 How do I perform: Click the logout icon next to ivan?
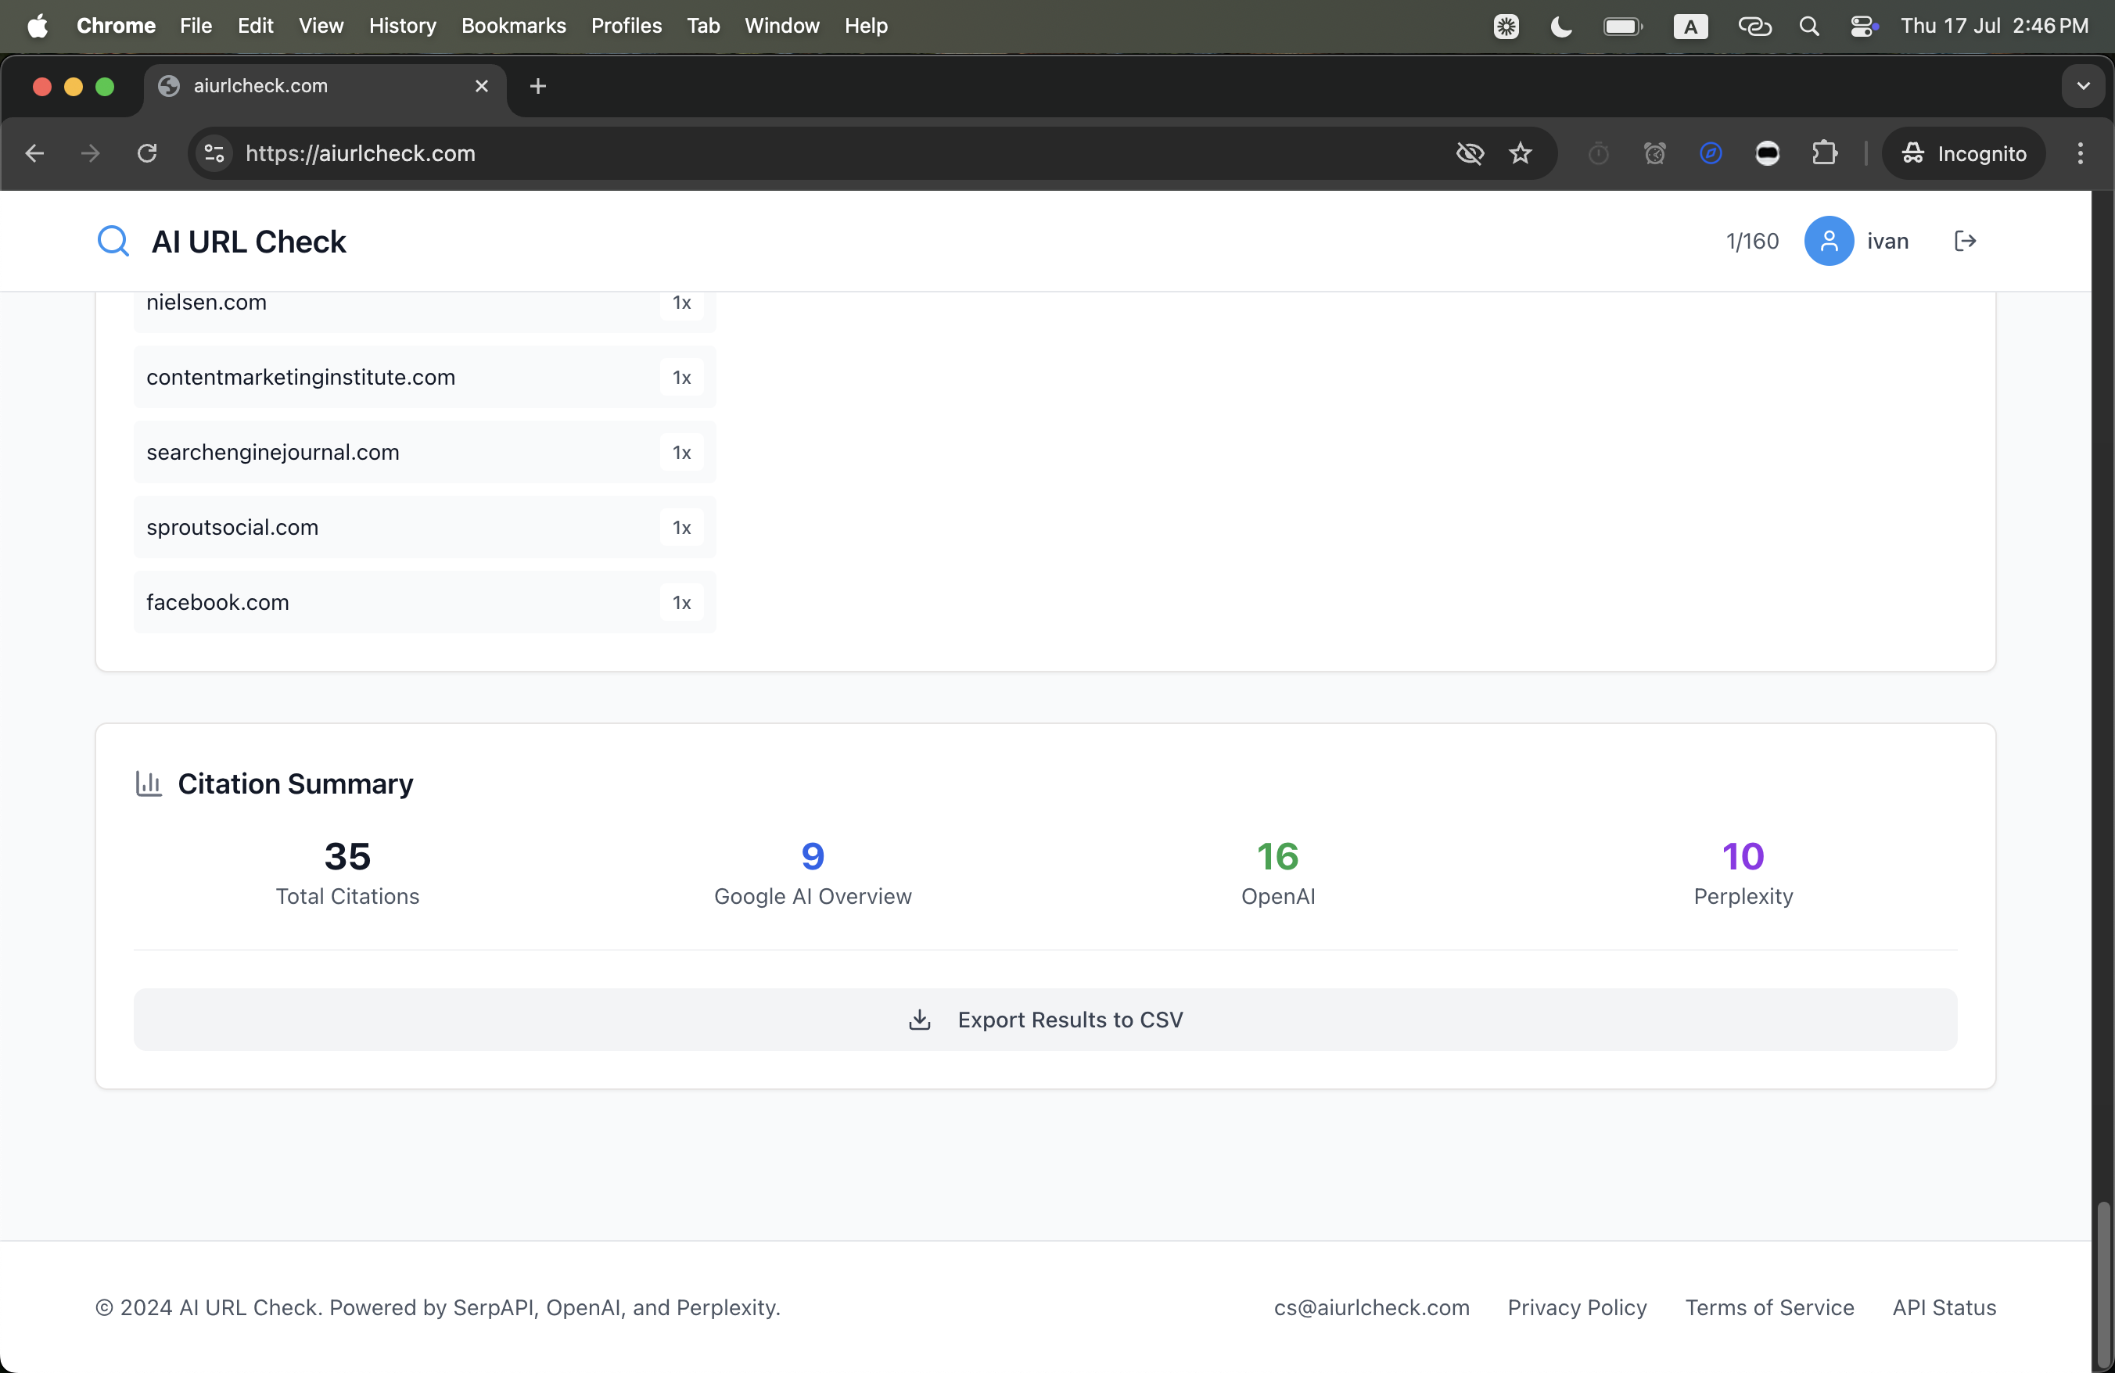1965,241
